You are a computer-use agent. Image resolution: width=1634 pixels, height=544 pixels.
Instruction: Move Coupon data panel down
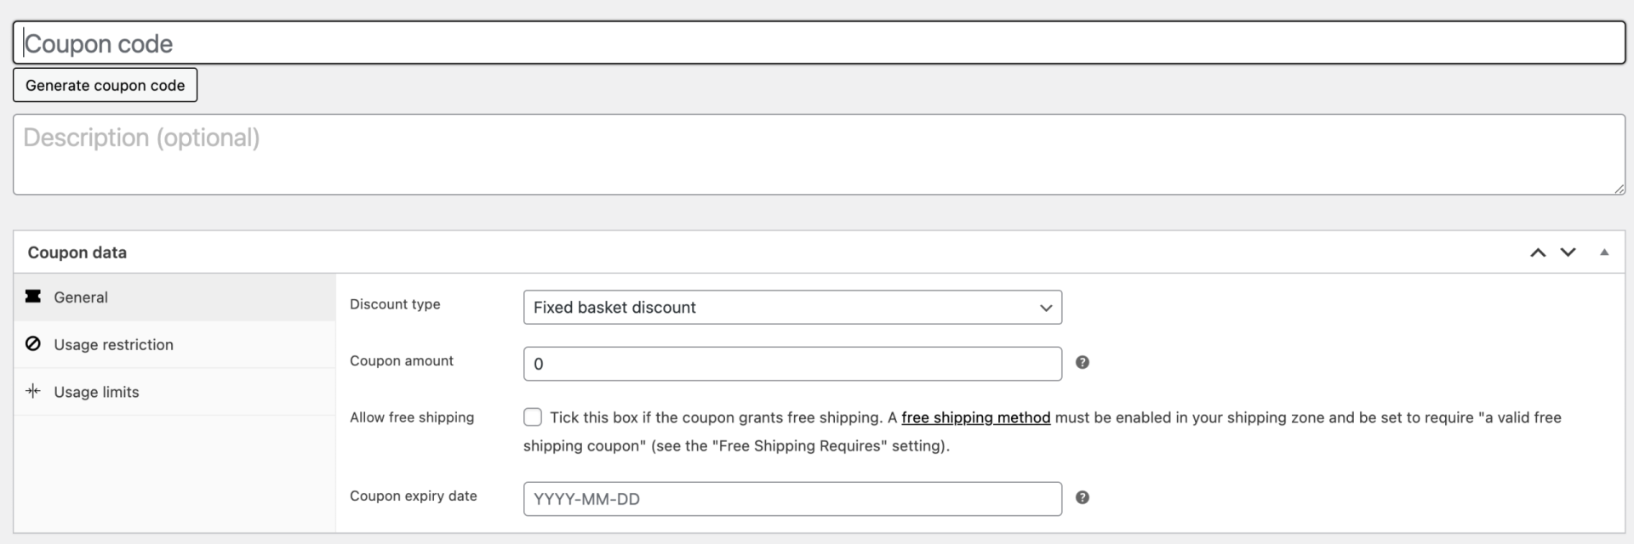[1568, 252]
